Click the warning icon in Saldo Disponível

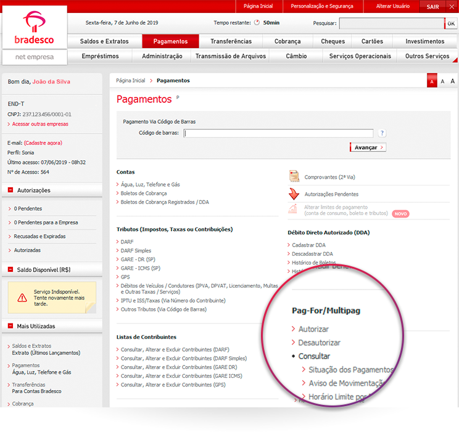click(x=22, y=298)
